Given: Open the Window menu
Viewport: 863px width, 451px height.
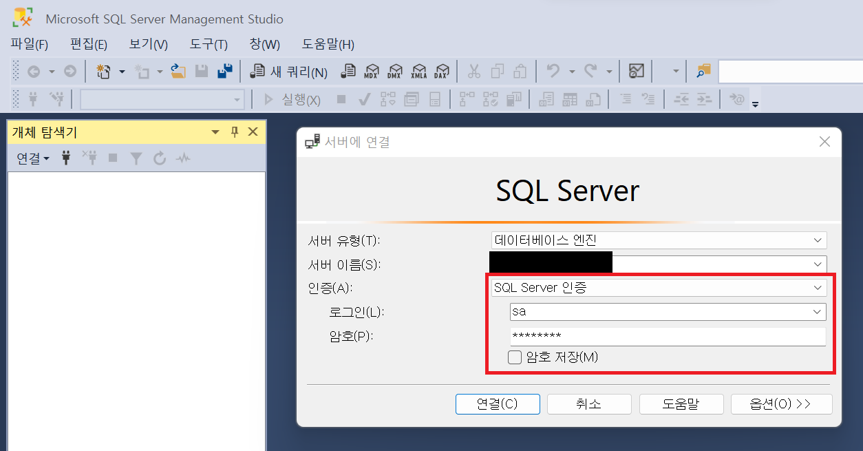Looking at the screenshot, I should [264, 45].
